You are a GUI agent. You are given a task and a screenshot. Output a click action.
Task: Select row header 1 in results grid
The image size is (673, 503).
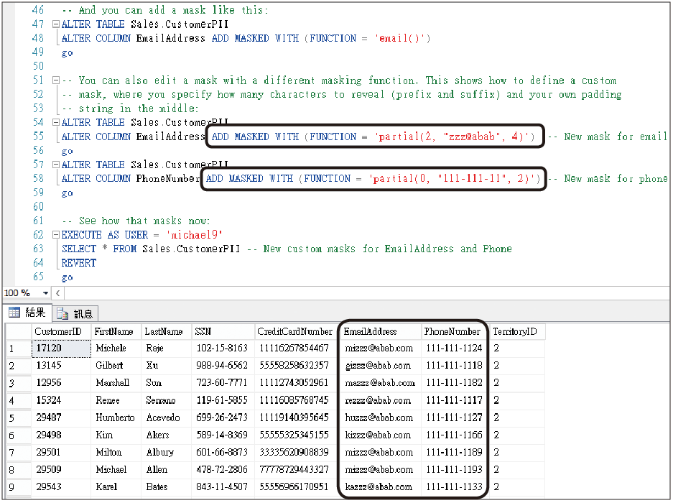coord(19,349)
